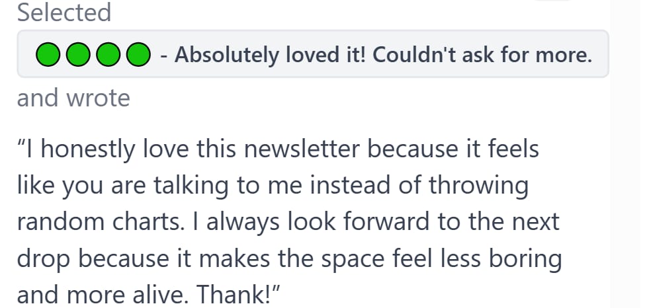Select the second green rating circle
Viewport: 651px width, 308px height.
pos(78,54)
